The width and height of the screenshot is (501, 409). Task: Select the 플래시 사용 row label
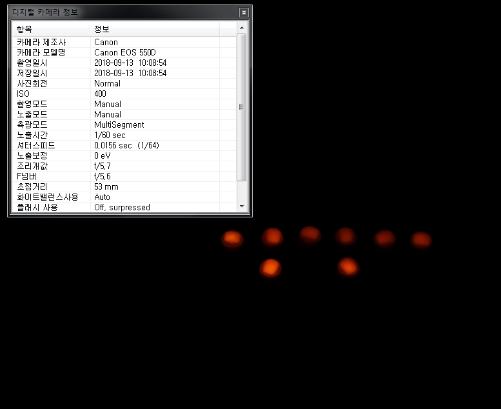(37, 207)
